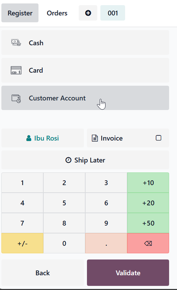The image size is (177, 290).
Task: Click the plus icon to add new order
Action: click(x=88, y=13)
